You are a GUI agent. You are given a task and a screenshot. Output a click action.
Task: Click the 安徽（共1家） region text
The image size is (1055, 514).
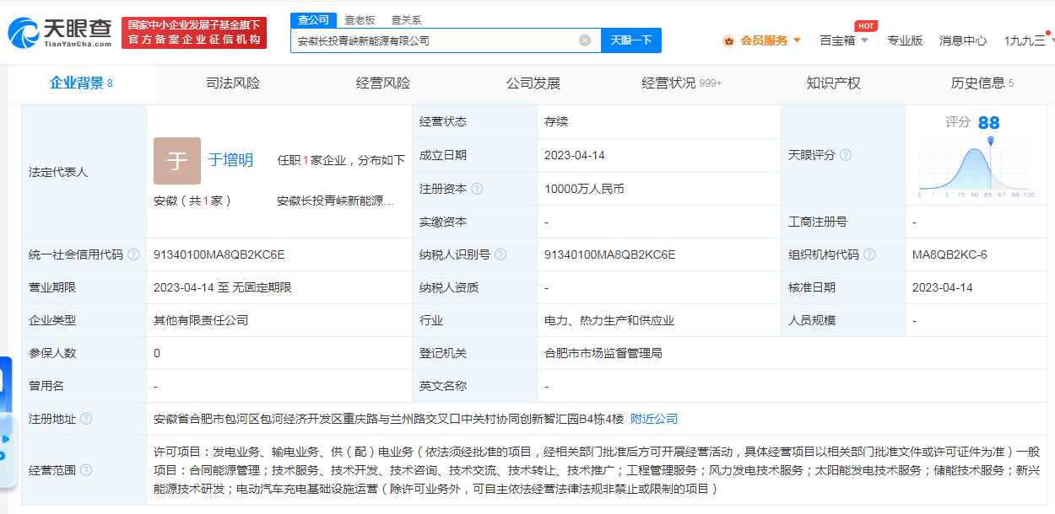click(192, 201)
